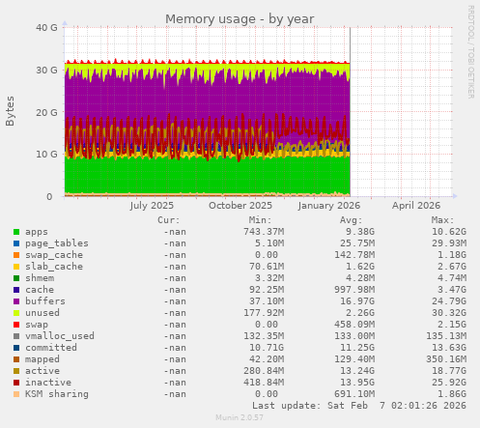Click the gray vmalloc_used legend swatch
The image size is (480, 428).
pos(16,336)
